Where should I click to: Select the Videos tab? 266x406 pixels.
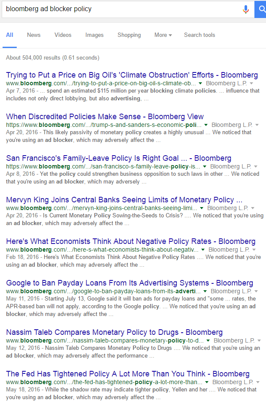click(63, 35)
